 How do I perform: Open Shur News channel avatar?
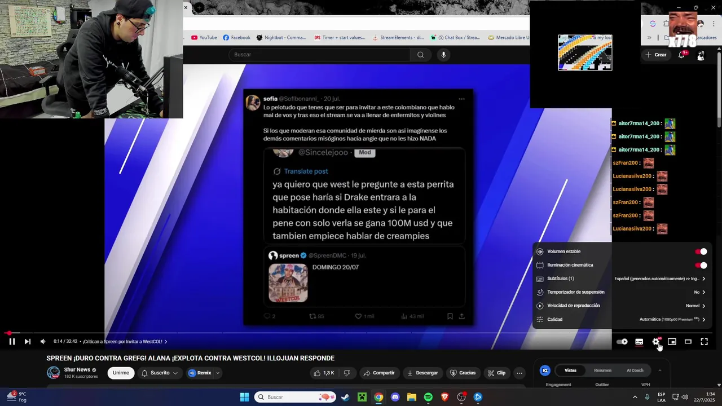pos(54,372)
